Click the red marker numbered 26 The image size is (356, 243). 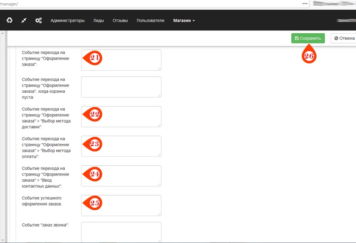coord(309,56)
